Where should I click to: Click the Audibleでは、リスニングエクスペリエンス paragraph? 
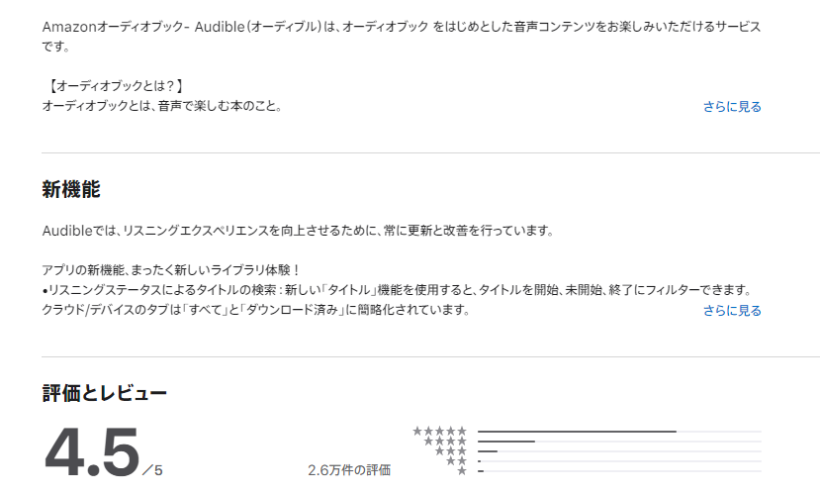coord(298,231)
